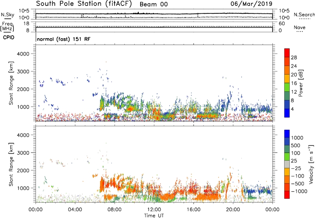The height and width of the screenshot is (218, 315).
Task: Click the 10^5 tick beside N.Search
Action: (284, 11)
